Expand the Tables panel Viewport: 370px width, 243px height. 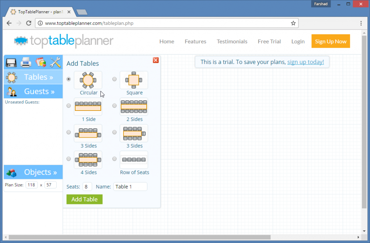[x=33, y=77]
